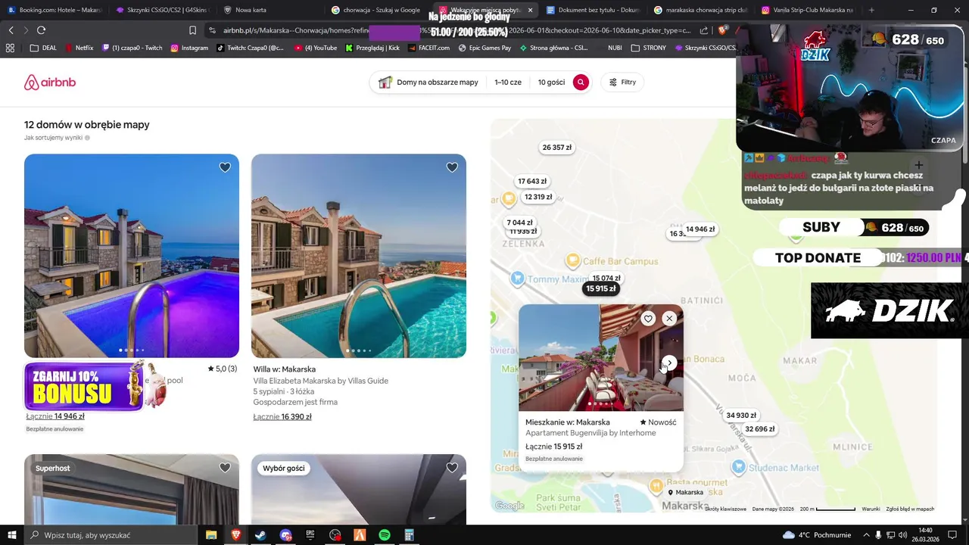The width and height of the screenshot is (969, 545).
Task: Open the Airbnb home logo
Action: [50, 83]
